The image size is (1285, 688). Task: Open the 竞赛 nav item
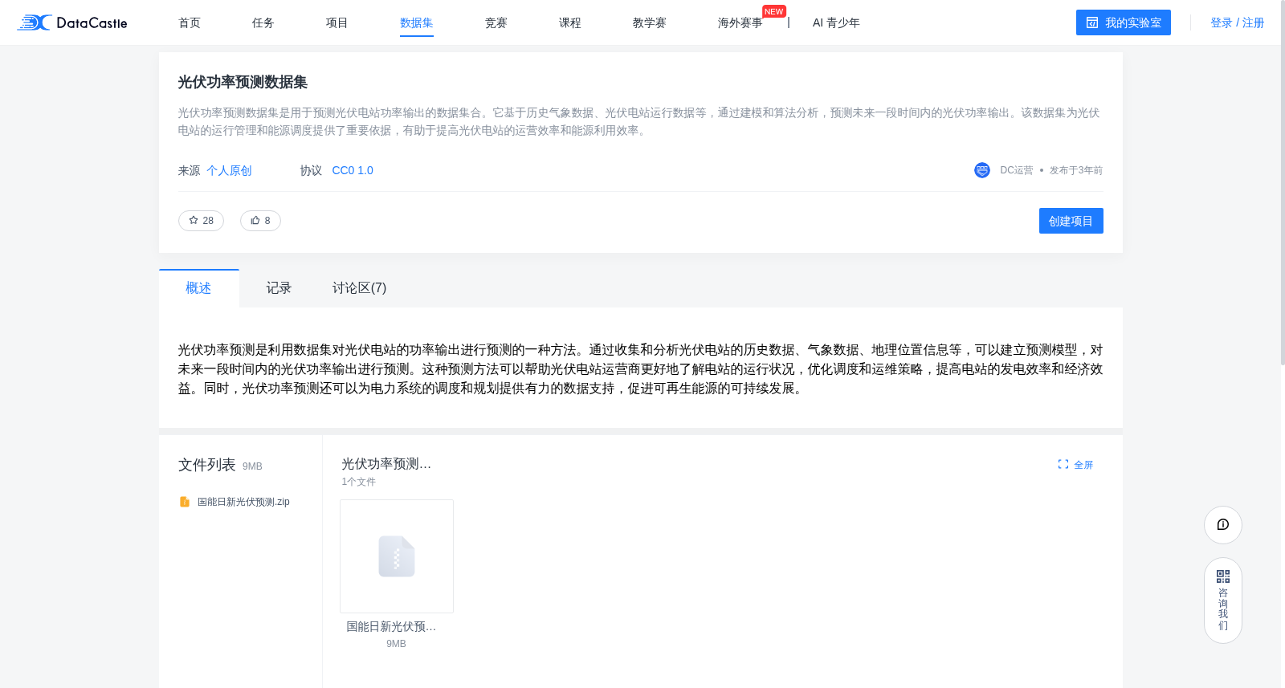496,23
